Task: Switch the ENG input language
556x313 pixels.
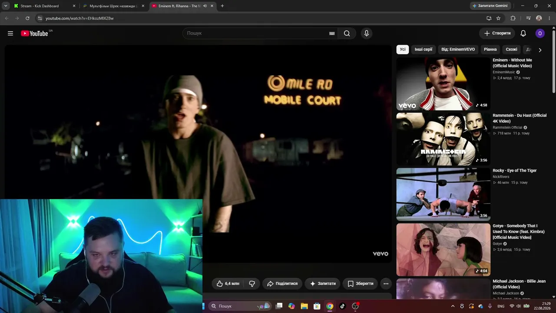Action: pos(501,306)
